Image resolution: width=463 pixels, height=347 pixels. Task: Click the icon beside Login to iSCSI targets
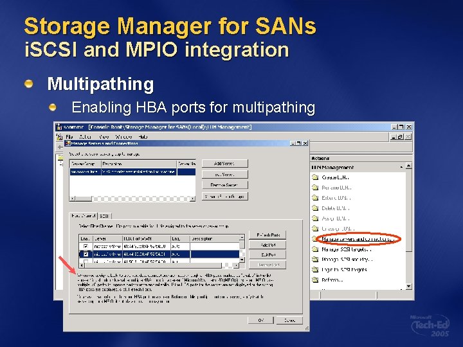click(315, 270)
